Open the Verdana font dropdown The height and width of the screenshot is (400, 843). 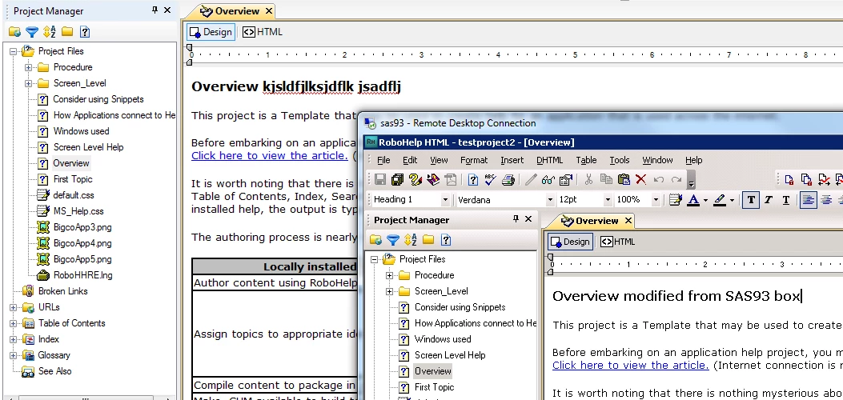(x=550, y=200)
